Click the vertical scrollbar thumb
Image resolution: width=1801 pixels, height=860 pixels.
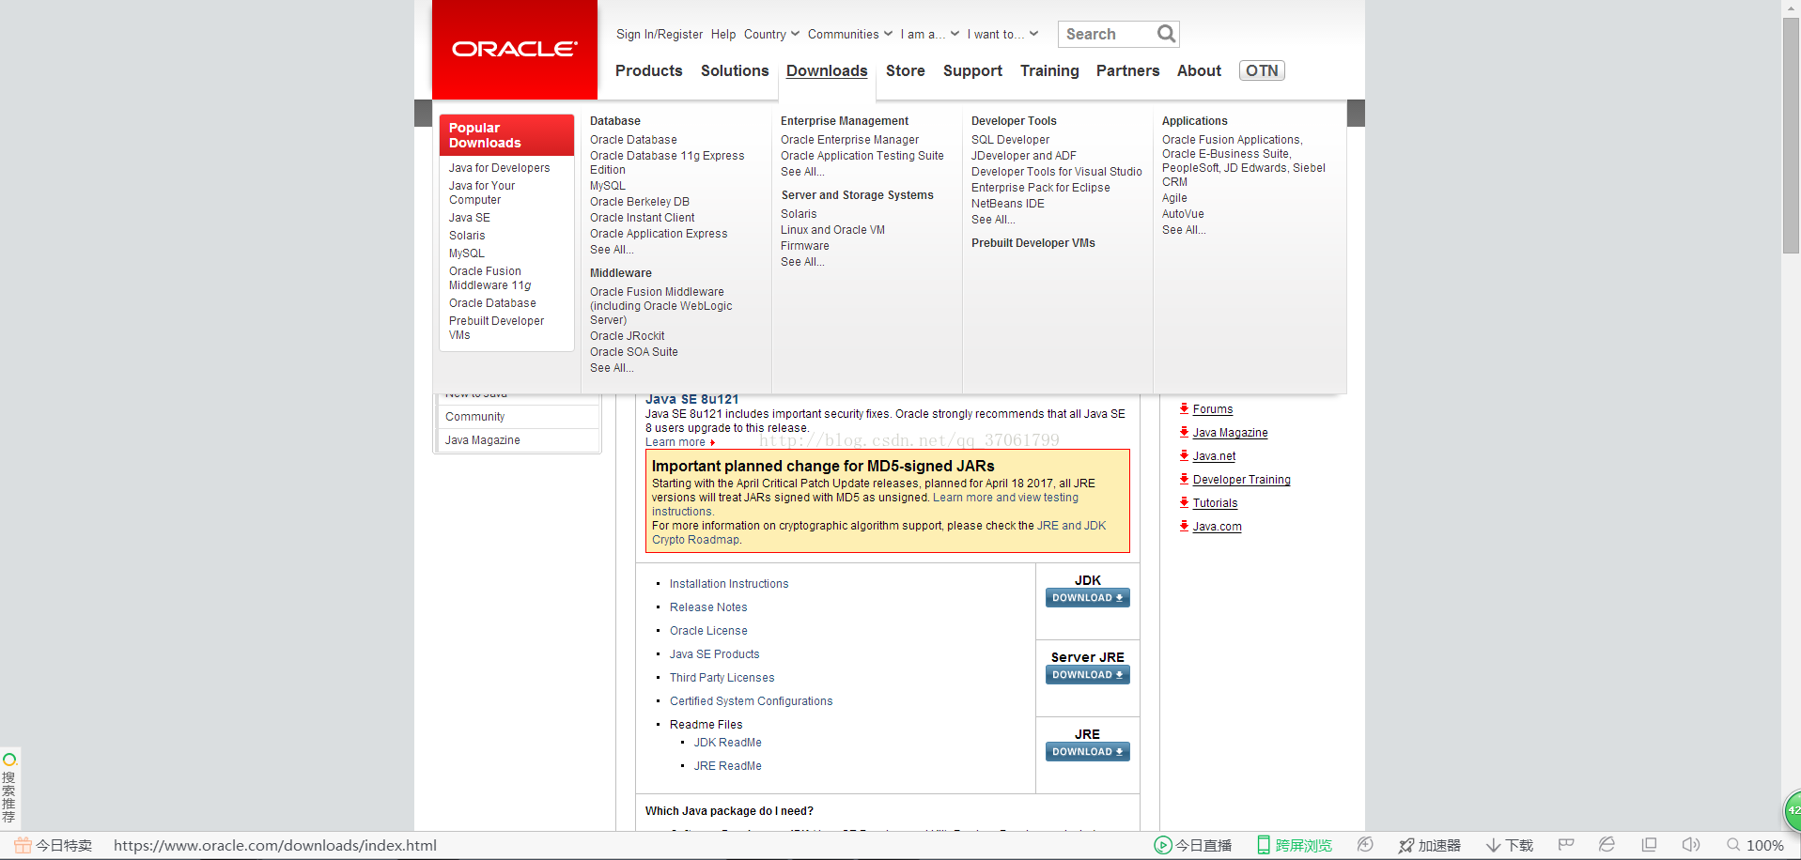click(x=1791, y=135)
